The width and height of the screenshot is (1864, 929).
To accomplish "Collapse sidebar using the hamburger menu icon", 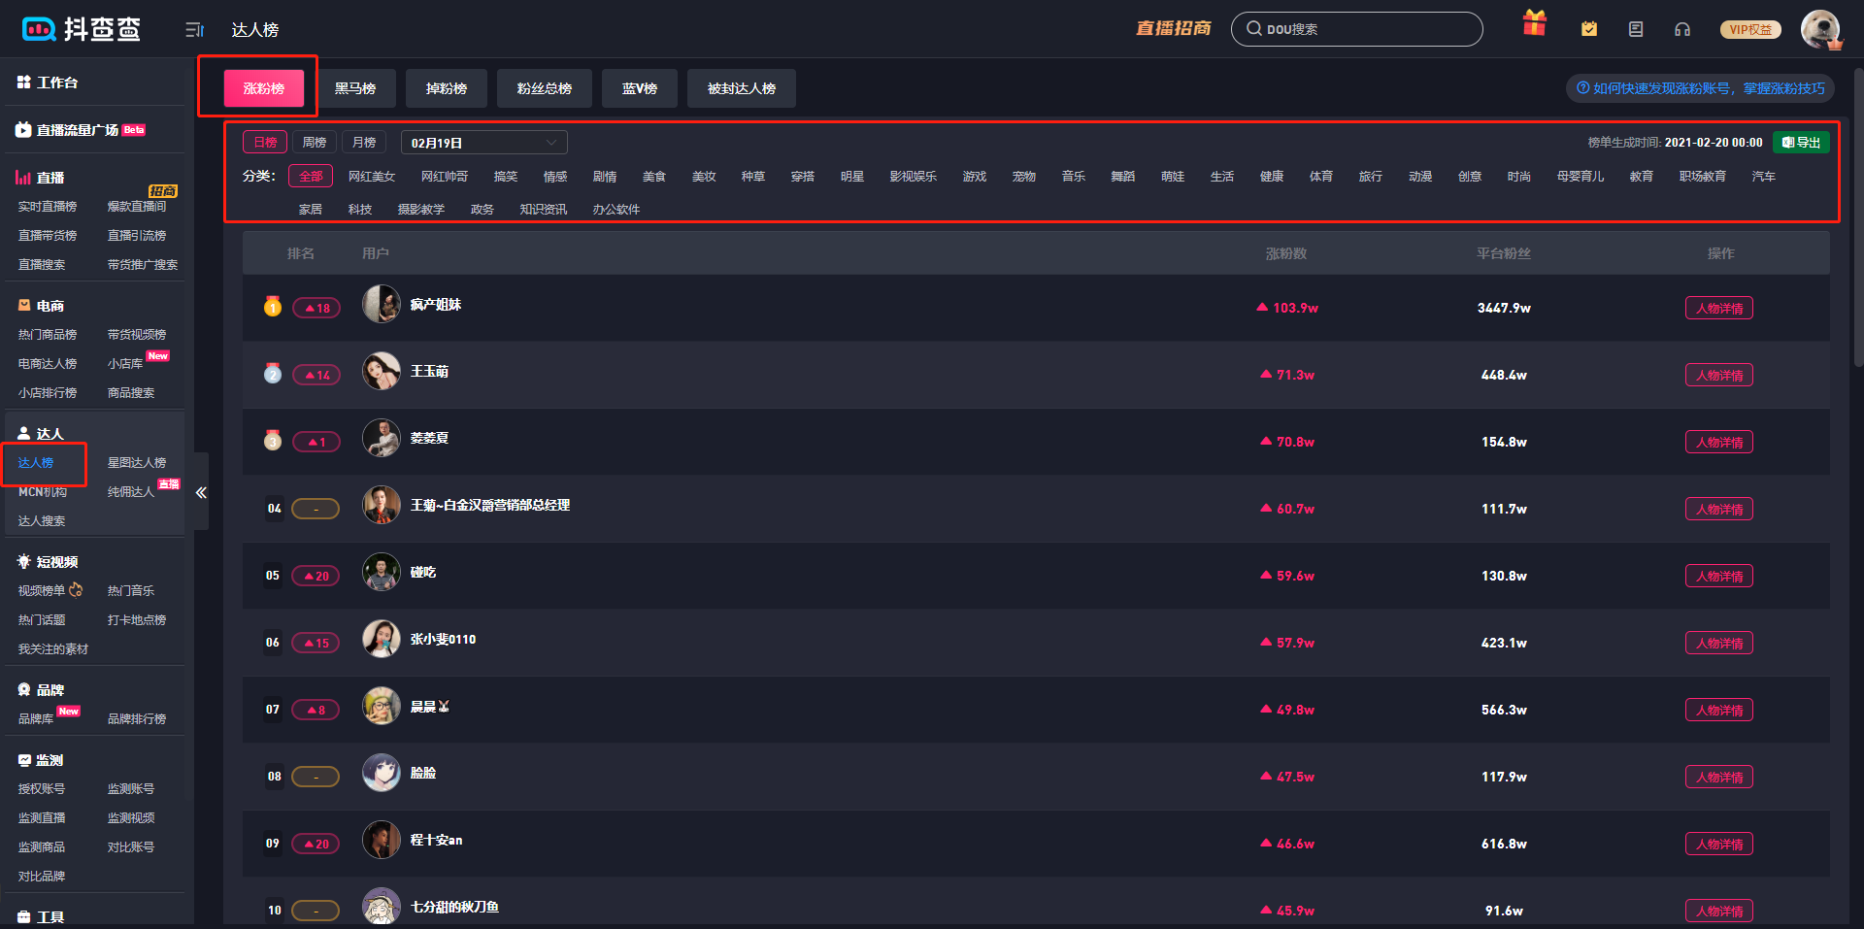I will [x=194, y=30].
